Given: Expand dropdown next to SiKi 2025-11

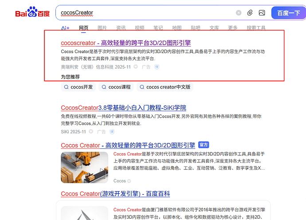Looking at the screenshot, I should pos(91,131).
